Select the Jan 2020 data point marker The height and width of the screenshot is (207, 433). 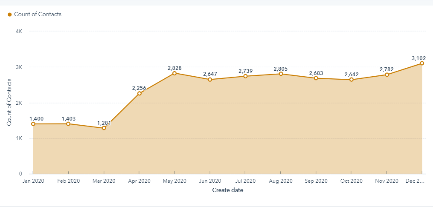pyautogui.click(x=33, y=124)
